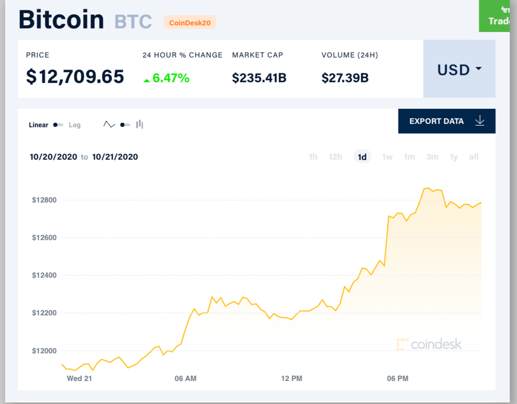Image resolution: width=517 pixels, height=404 pixels.
Task: Open the USD currency dropdown
Action: (459, 69)
